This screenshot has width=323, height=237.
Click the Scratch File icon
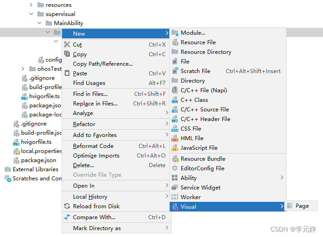[x=175, y=71]
